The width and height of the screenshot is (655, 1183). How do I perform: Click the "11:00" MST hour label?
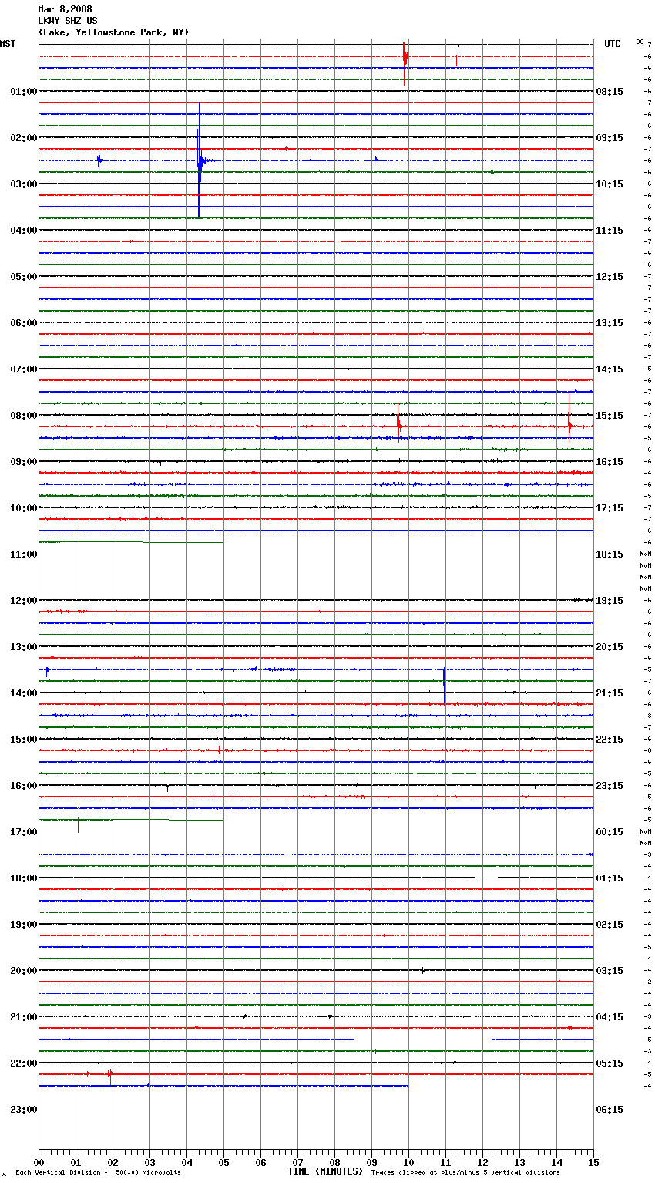pos(24,554)
